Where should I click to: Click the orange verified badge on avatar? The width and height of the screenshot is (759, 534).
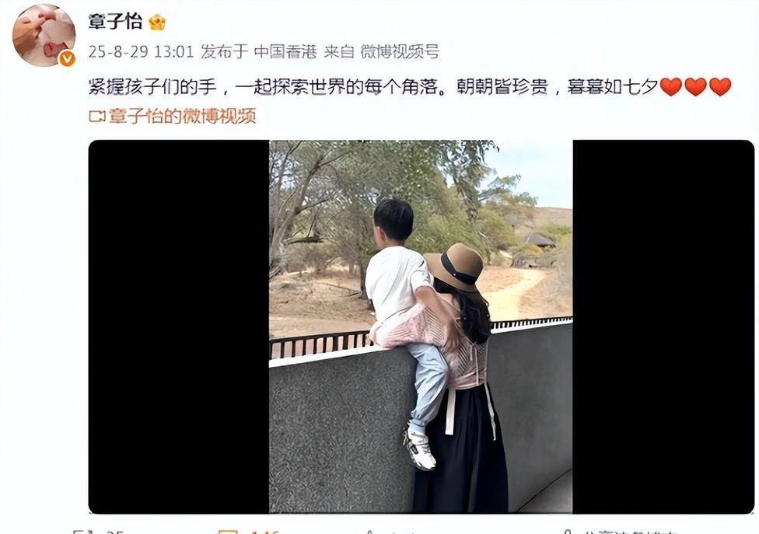tap(67, 58)
